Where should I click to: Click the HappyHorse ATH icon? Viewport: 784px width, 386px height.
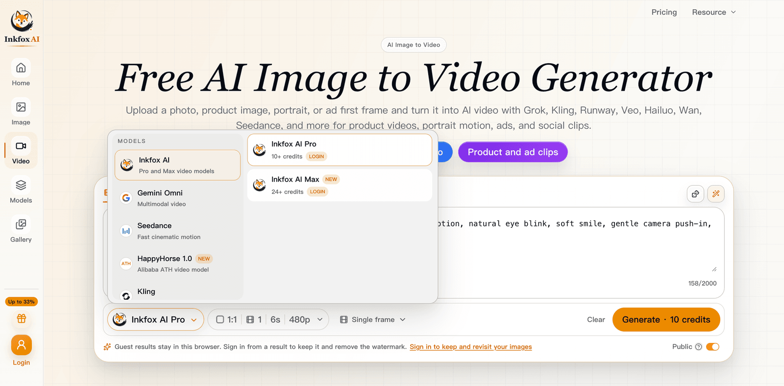(x=126, y=264)
